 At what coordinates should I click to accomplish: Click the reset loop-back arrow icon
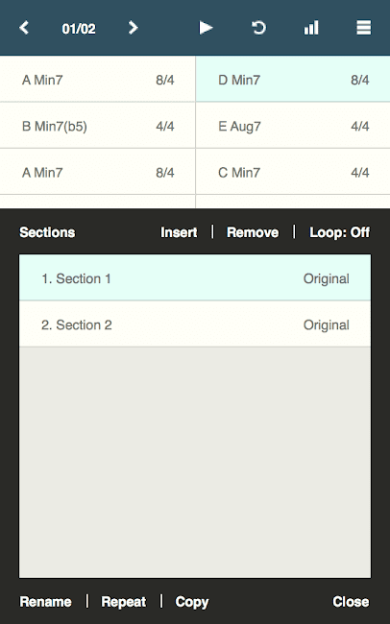coord(258,28)
